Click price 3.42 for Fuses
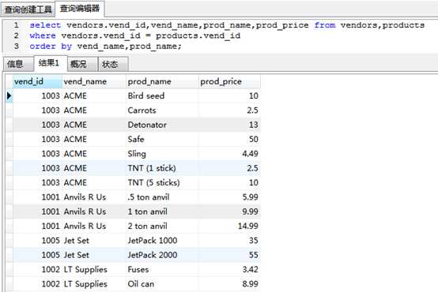The height and width of the screenshot is (292, 438). click(x=229, y=269)
